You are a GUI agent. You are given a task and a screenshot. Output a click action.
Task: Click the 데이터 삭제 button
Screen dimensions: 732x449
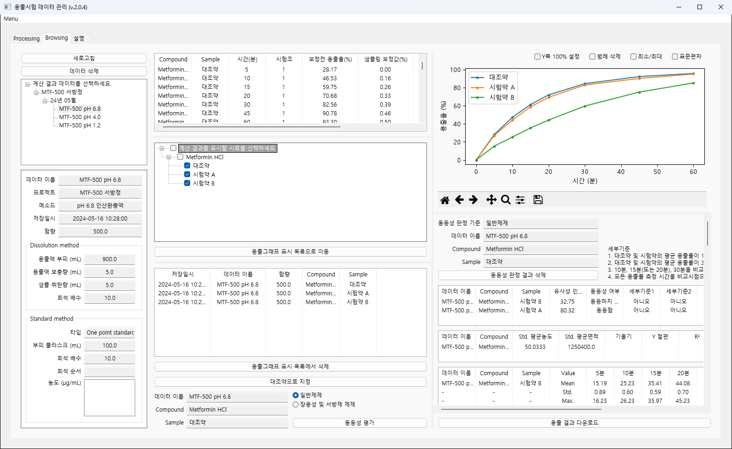pos(84,71)
